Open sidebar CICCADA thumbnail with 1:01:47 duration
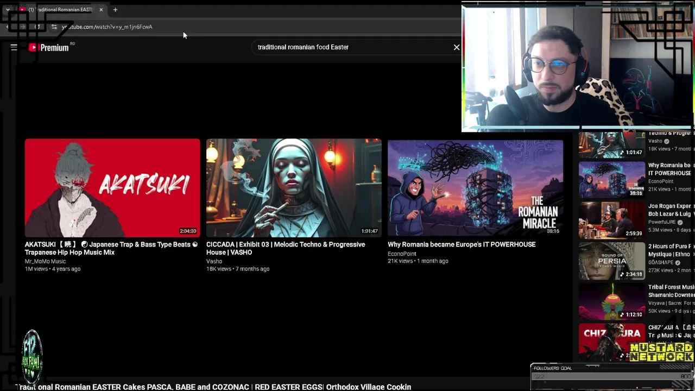The image size is (695, 391). [x=612, y=144]
